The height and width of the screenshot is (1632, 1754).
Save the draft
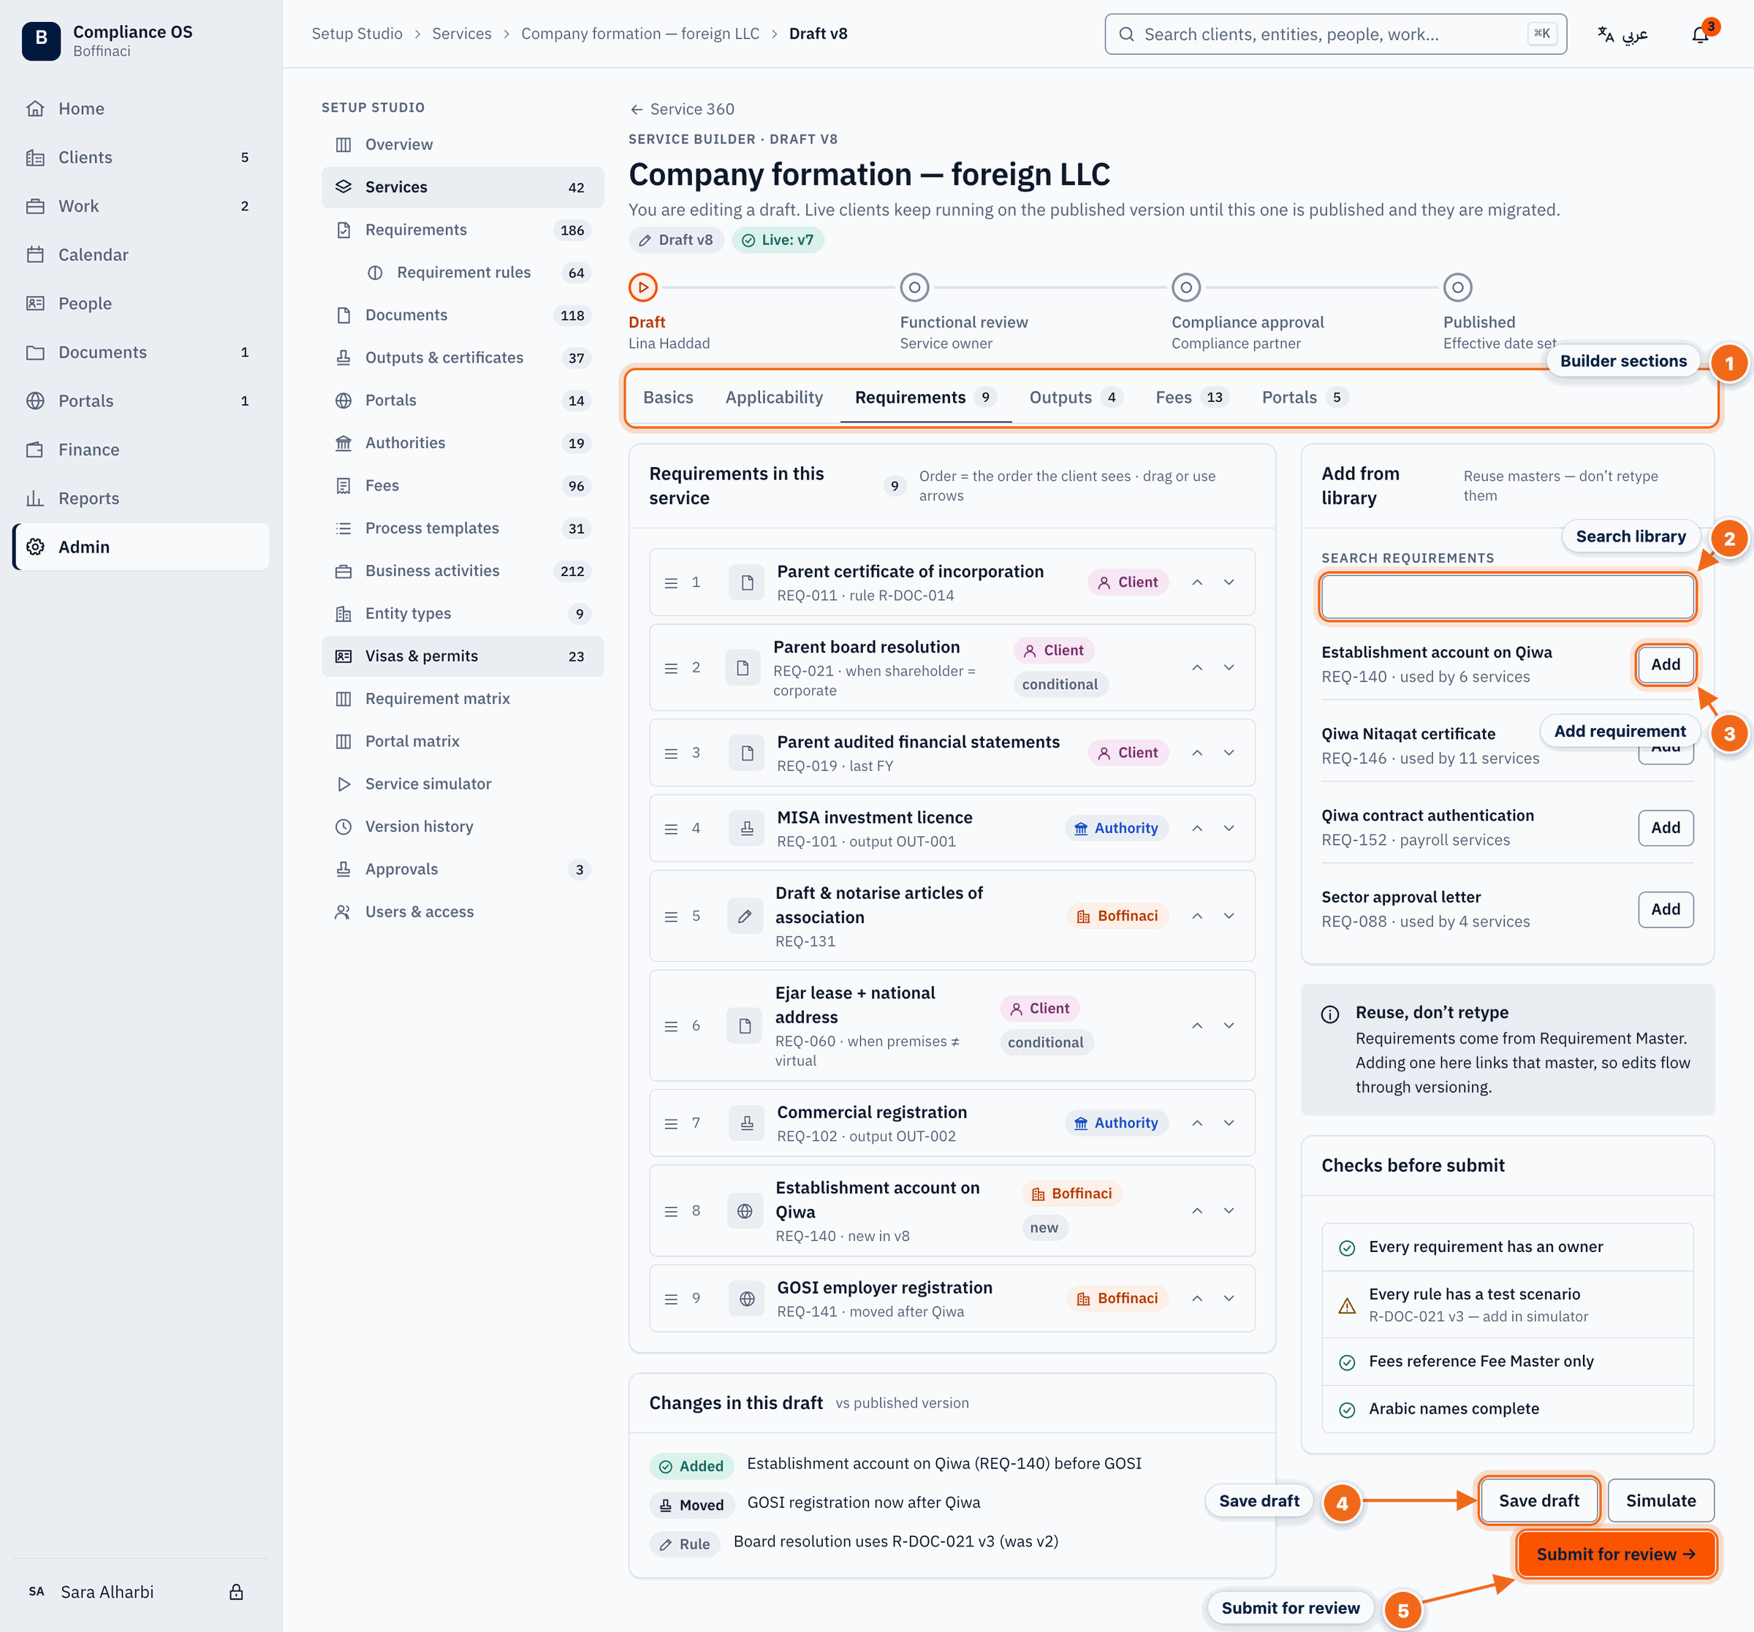1538,1500
